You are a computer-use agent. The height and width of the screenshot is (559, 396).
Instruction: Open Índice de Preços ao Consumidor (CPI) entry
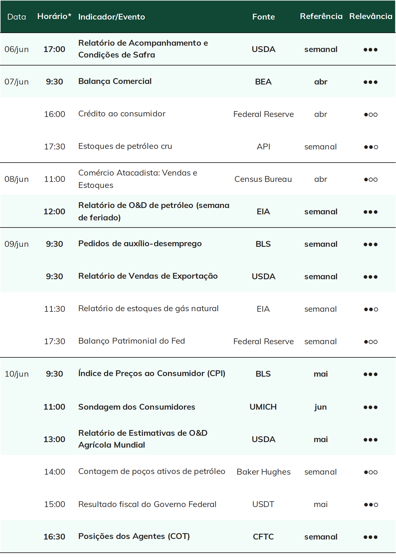[x=152, y=373]
